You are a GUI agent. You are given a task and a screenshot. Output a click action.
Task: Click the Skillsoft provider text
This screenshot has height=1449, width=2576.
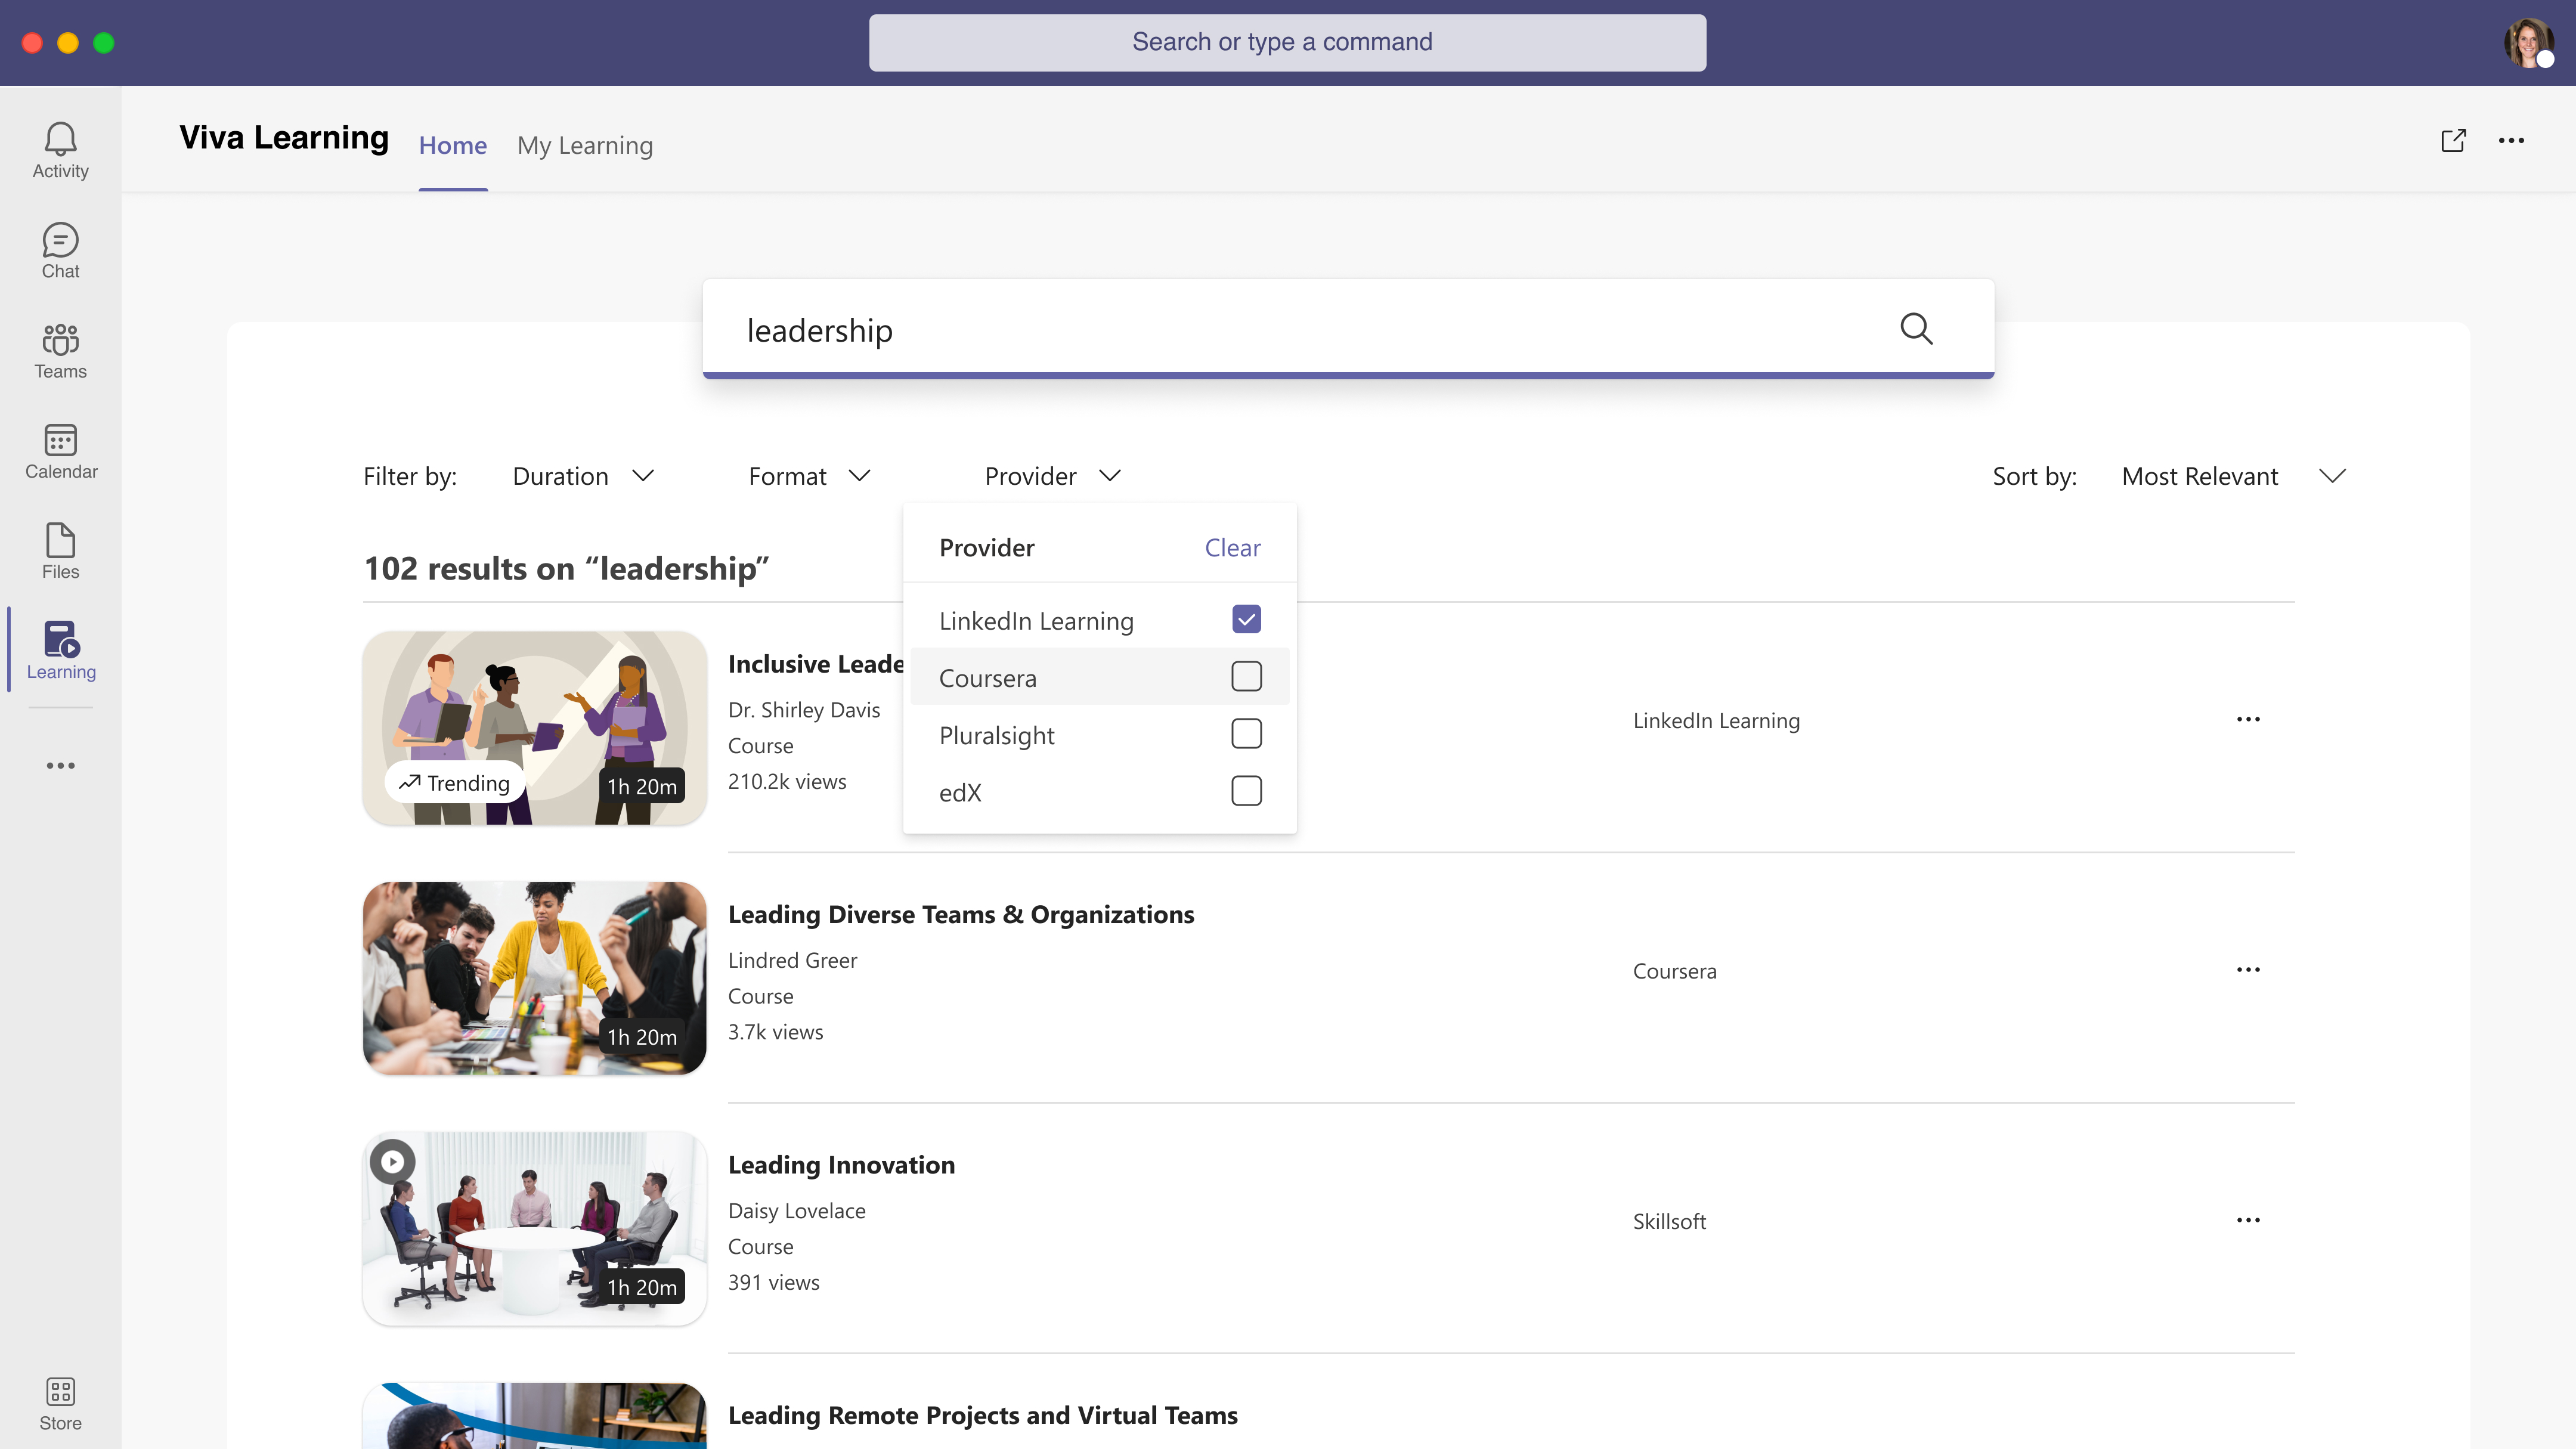click(1669, 1222)
